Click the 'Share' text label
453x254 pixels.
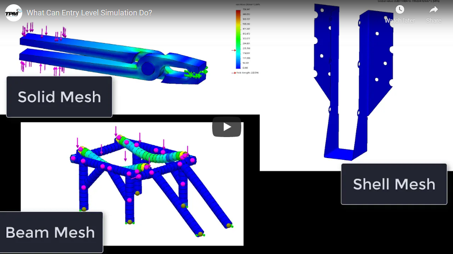click(433, 21)
